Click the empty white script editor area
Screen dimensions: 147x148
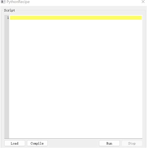76,79
